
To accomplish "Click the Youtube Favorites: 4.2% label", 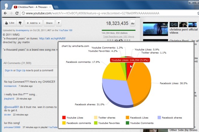I will tap(103, 51).
